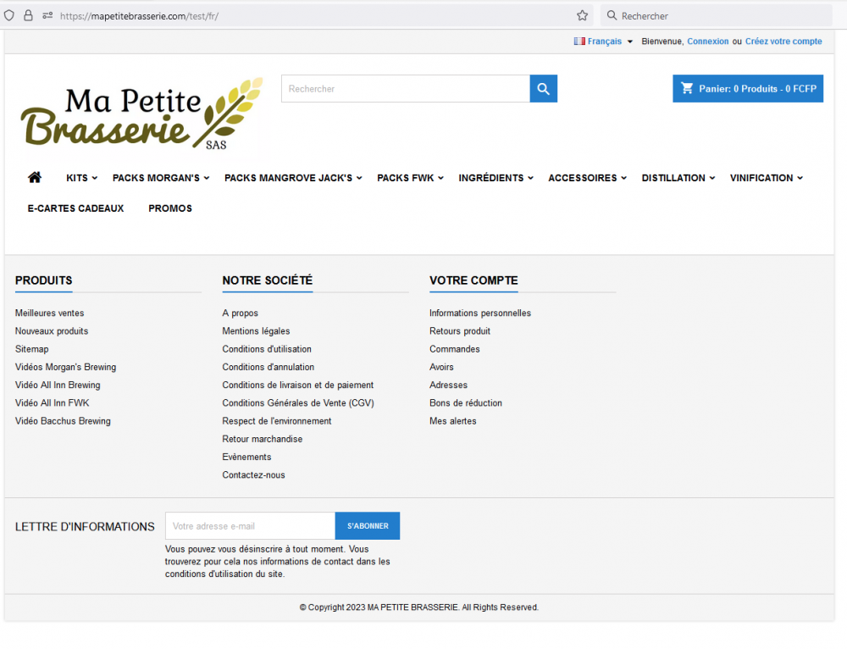Click the PRODUITS footer heading
The height and width of the screenshot is (649, 847).
(44, 280)
